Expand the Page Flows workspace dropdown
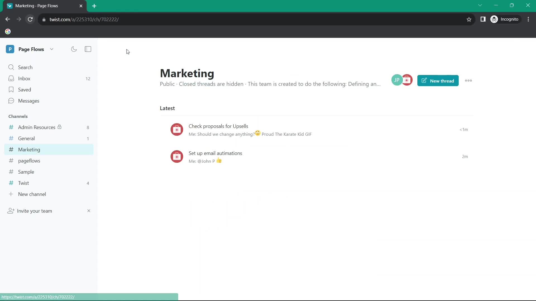Screen dimensions: 536x301 tap(52, 49)
